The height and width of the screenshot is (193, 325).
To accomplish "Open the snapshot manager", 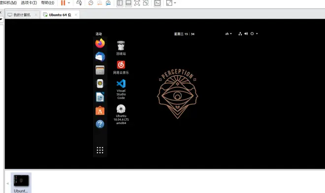I will (x=108, y=3).
